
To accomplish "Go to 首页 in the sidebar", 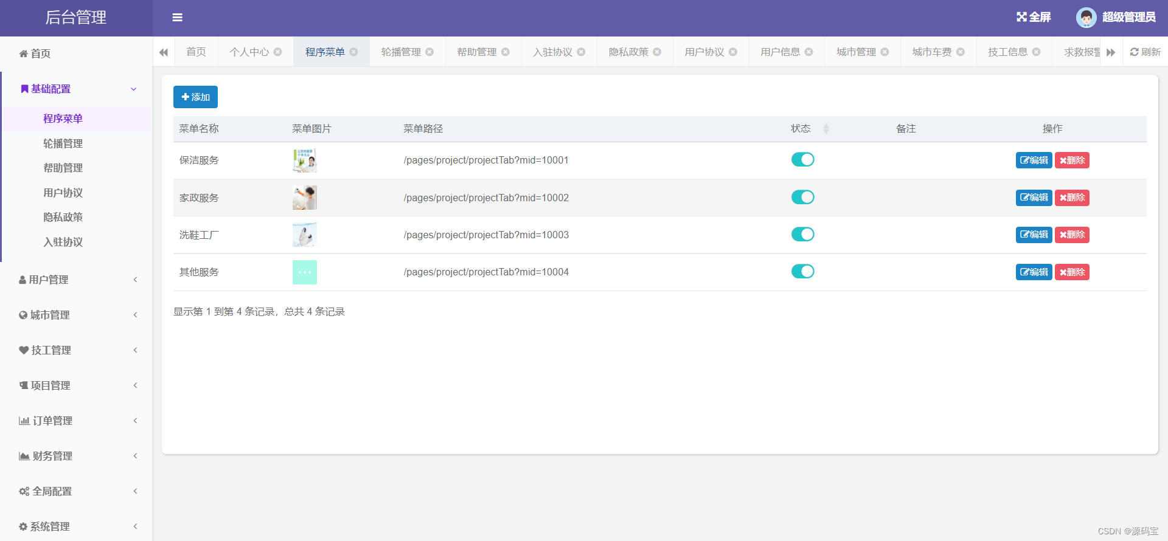I will coord(76,53).
